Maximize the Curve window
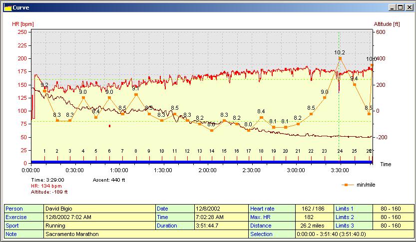The image size is (416, 242). (400, 7)
